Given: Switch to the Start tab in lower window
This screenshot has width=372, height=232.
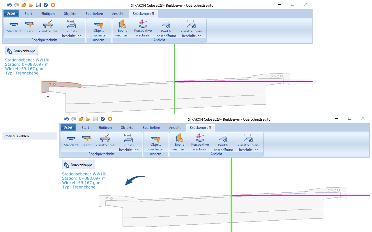Looking at the screenshot, I should click(x=86, y=127).
